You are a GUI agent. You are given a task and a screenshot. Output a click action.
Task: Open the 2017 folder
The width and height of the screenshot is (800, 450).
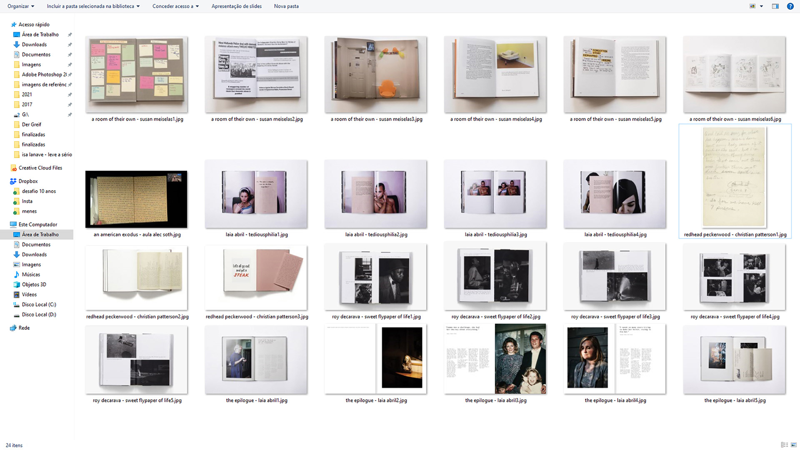(27, 105)
